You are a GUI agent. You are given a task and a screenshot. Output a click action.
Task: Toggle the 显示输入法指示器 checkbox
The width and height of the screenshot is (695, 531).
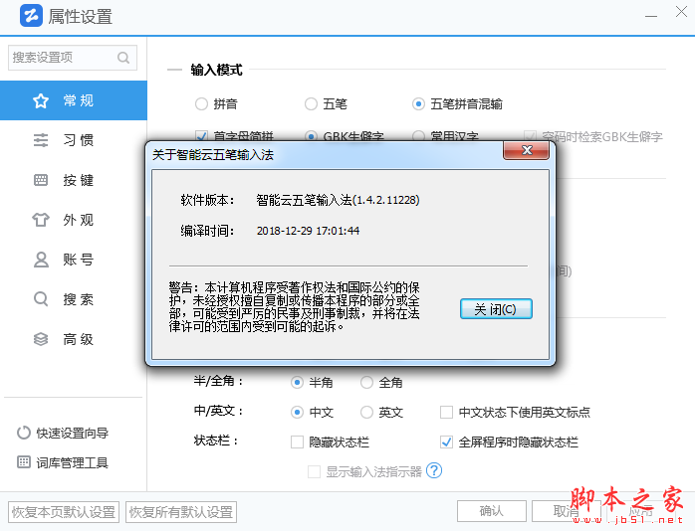tap(315, 471)
